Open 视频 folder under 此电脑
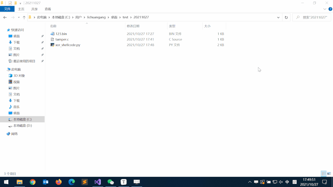333x187 pixels. 16,82
